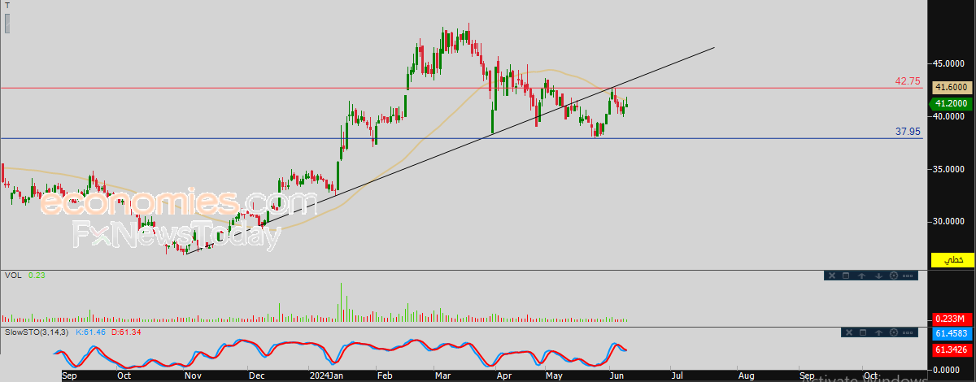Move the VOL panel down

878,276
